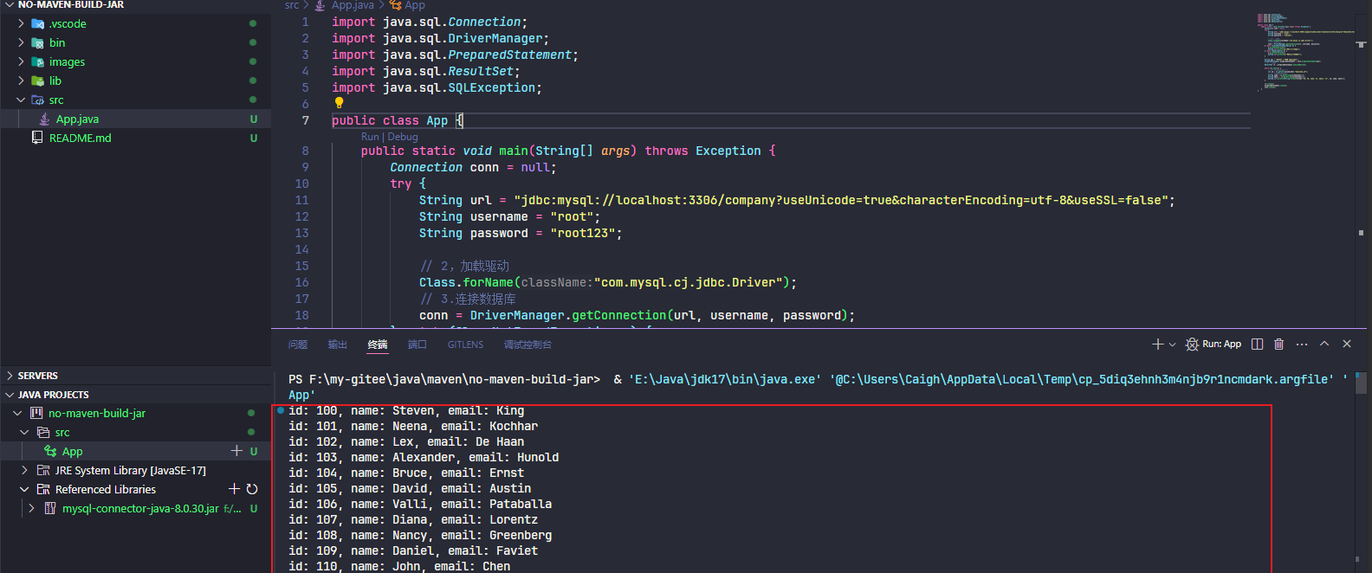This screenshot has height=573, width=1372.
Task: Expand the SERVERS section
Action: [x=10, y=376]
